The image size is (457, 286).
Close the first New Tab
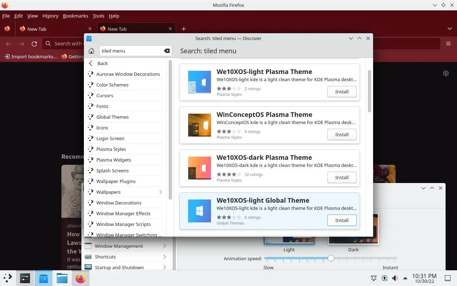coord(90,29)
